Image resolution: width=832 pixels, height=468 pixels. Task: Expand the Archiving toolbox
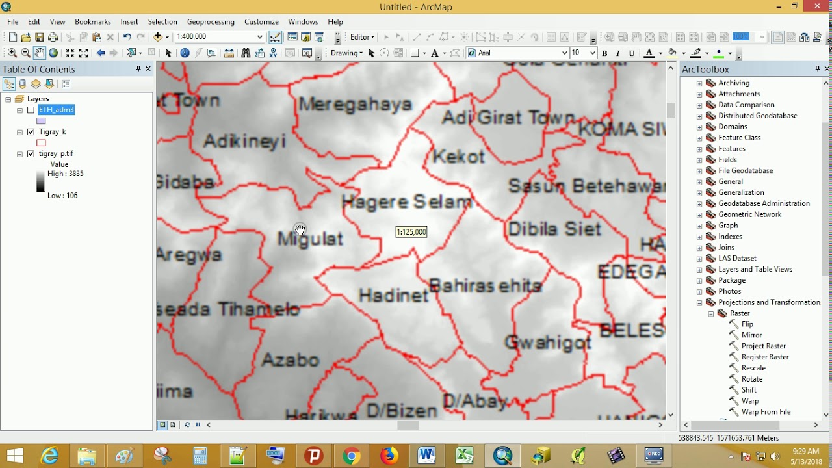pos(699,83)
